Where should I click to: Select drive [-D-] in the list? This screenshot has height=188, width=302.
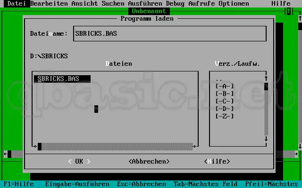225,109
